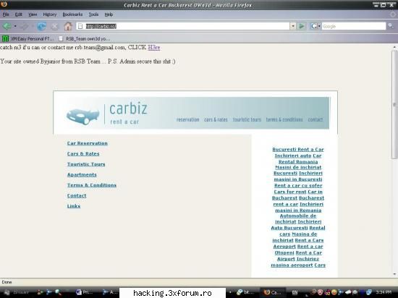
Task: Click the page icon inside the address bar
Action: [80, 26]
